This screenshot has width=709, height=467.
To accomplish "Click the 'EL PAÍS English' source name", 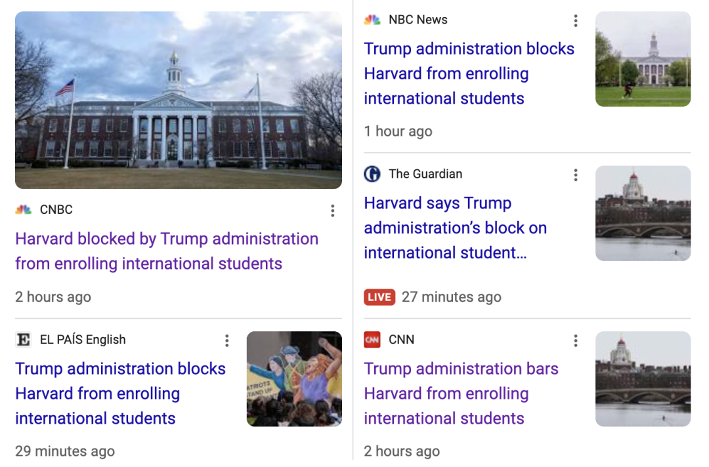I will coord(83,340).
